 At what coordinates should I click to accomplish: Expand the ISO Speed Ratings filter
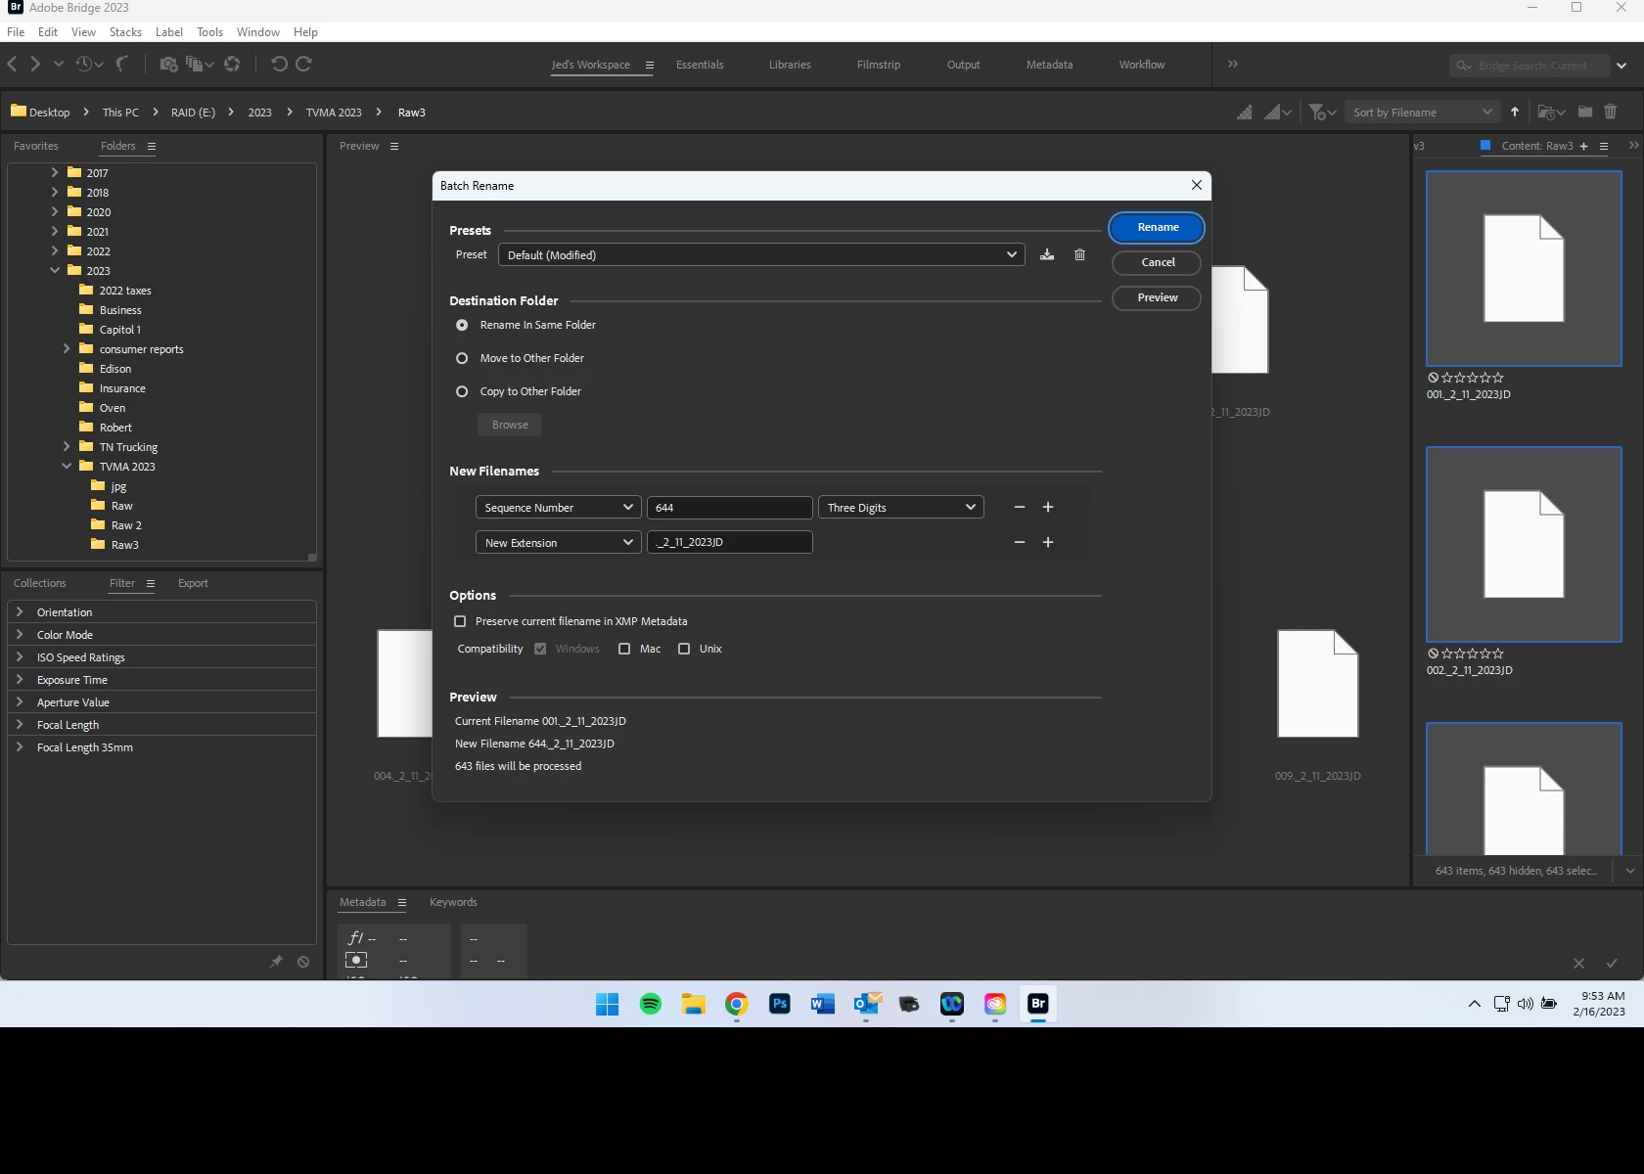(20, 656)
